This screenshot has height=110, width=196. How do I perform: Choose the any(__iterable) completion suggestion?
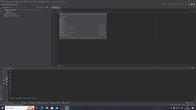point(83,33)
